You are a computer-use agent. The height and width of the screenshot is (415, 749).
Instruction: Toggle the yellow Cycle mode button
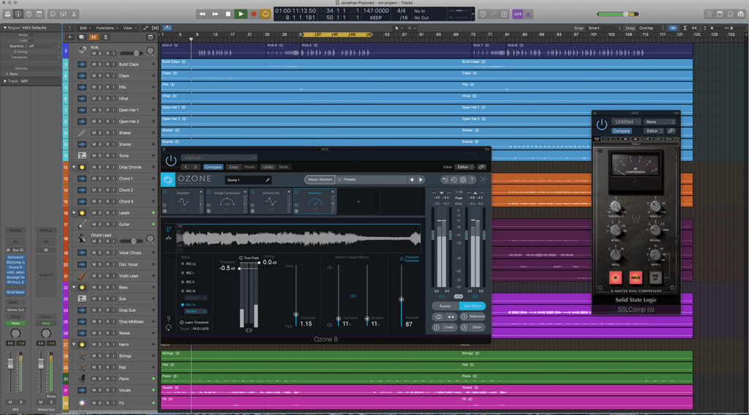266,14
